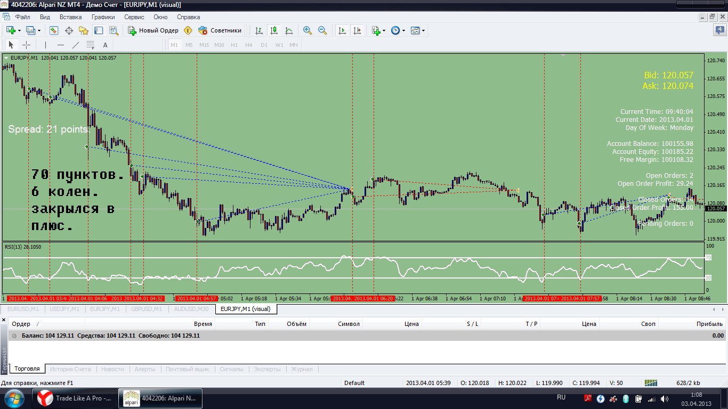728x409 pixels.
Task: Open the Templates icon
Action: coord(415,30)
